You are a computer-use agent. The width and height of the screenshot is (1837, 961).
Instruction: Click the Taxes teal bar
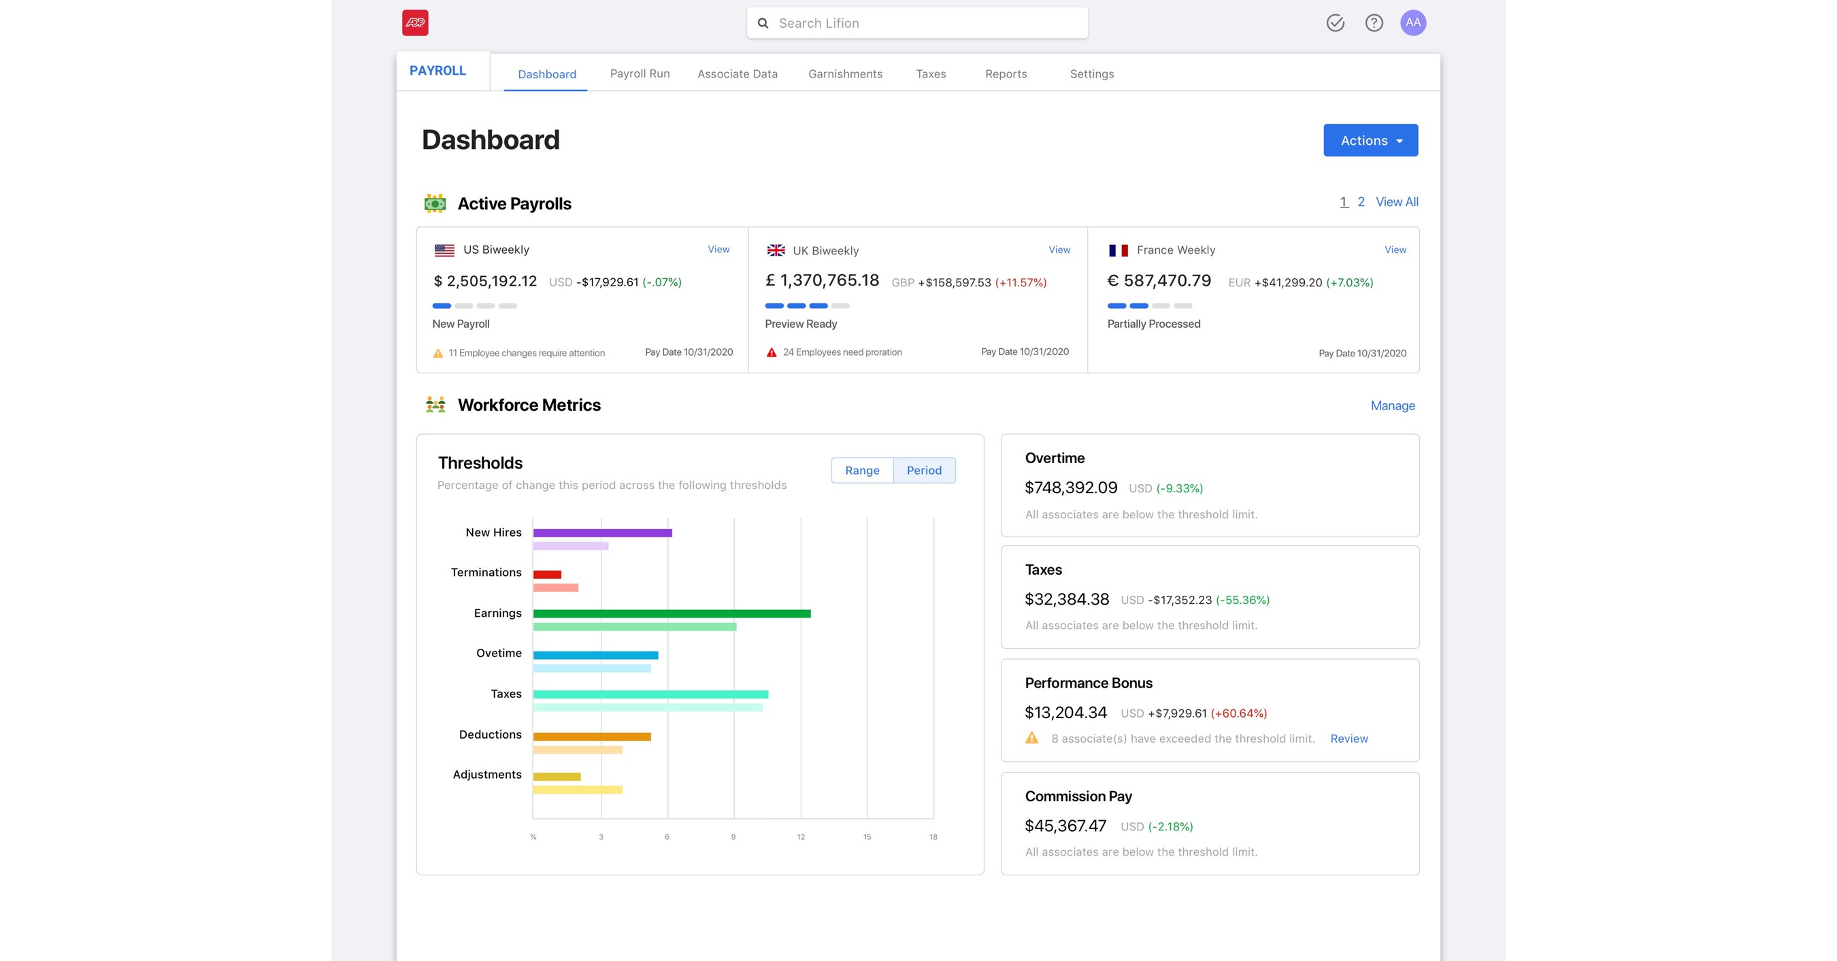click(650, 694)
